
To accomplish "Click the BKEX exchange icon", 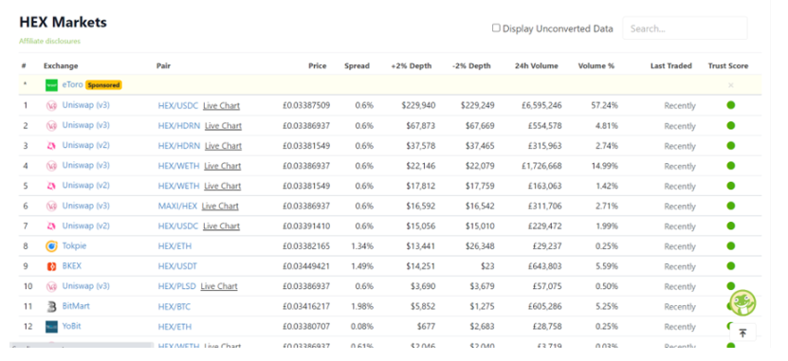I will [x=51, y=266].
